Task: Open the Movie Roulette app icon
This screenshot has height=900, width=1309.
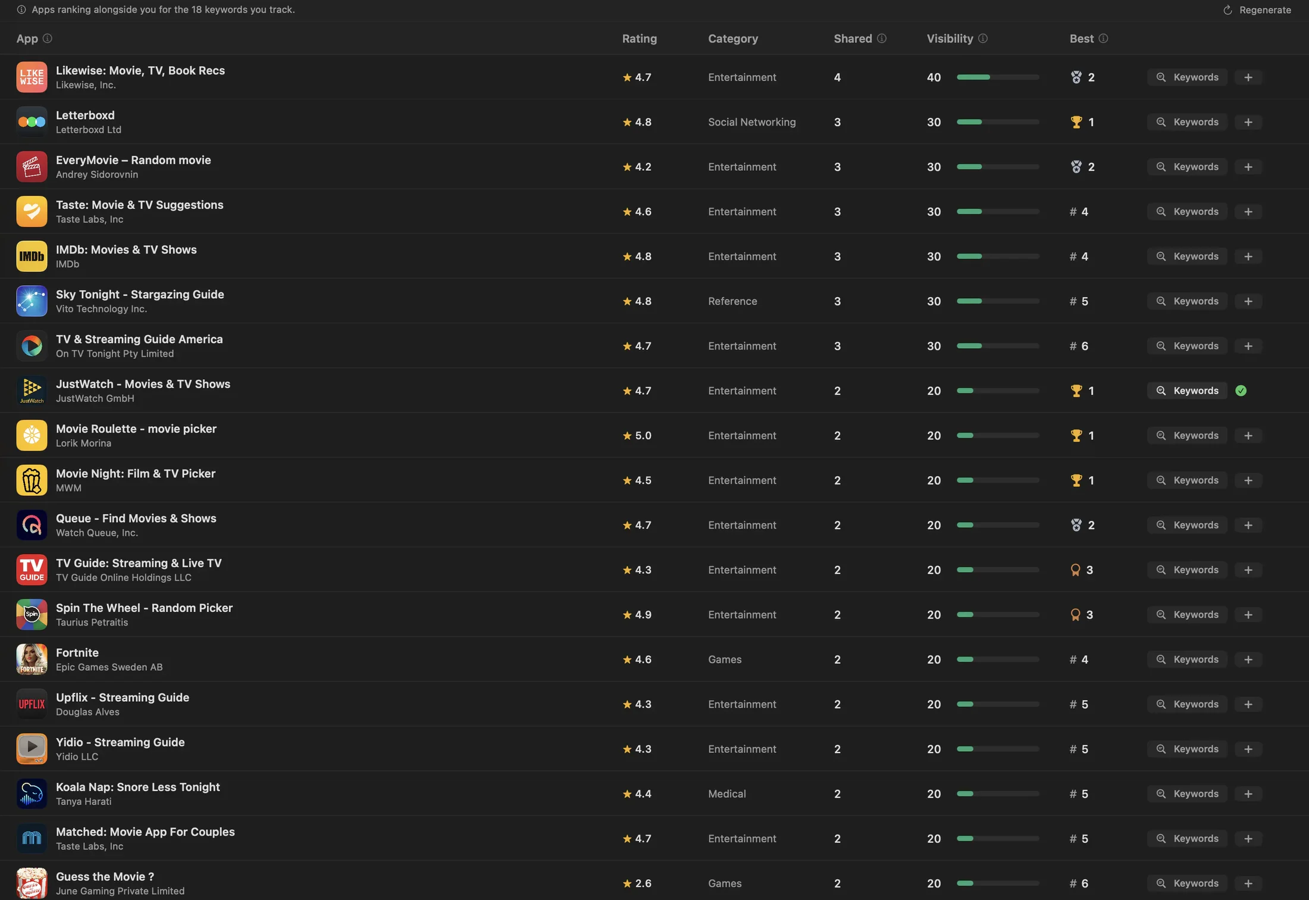Action: point(32,436)
